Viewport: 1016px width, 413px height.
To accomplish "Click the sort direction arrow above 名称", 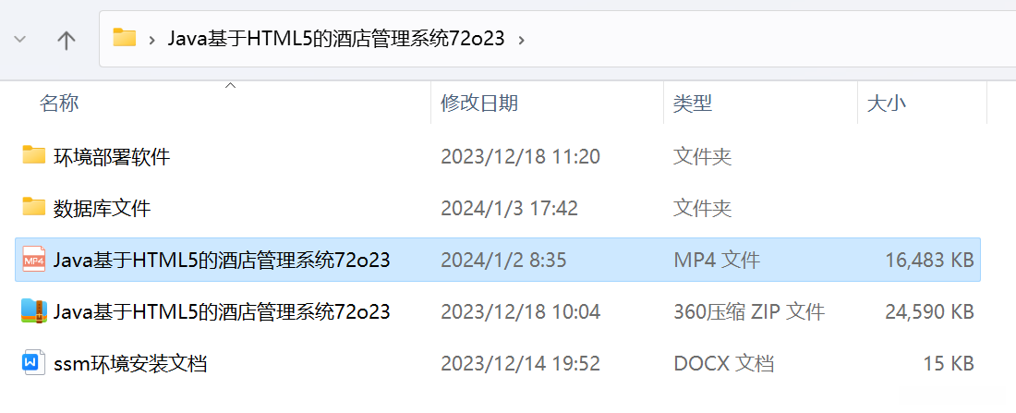I will pyautogui.click(x=229, y=85).
